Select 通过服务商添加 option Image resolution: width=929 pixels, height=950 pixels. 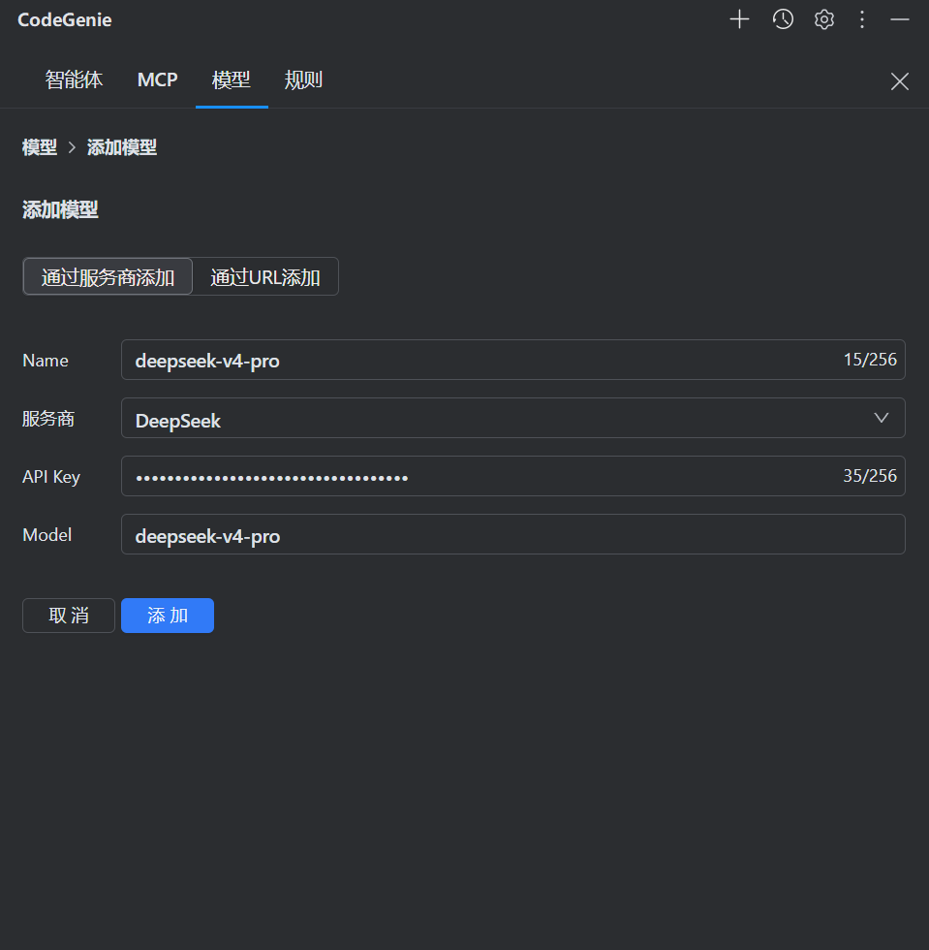point(108,277)
